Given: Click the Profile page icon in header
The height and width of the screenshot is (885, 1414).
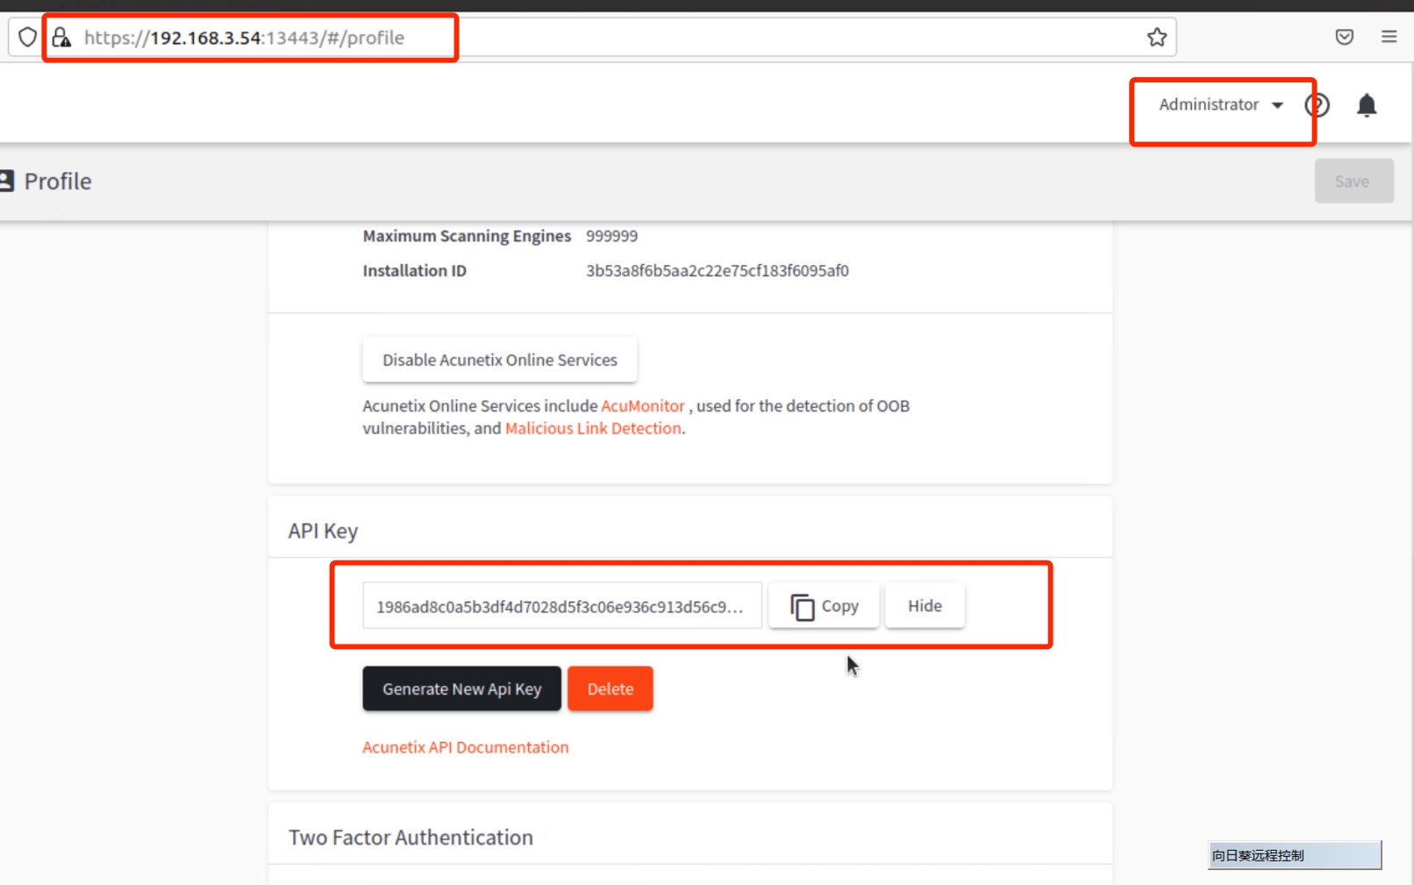Looking at the screenshot, I should click(7, 181).
